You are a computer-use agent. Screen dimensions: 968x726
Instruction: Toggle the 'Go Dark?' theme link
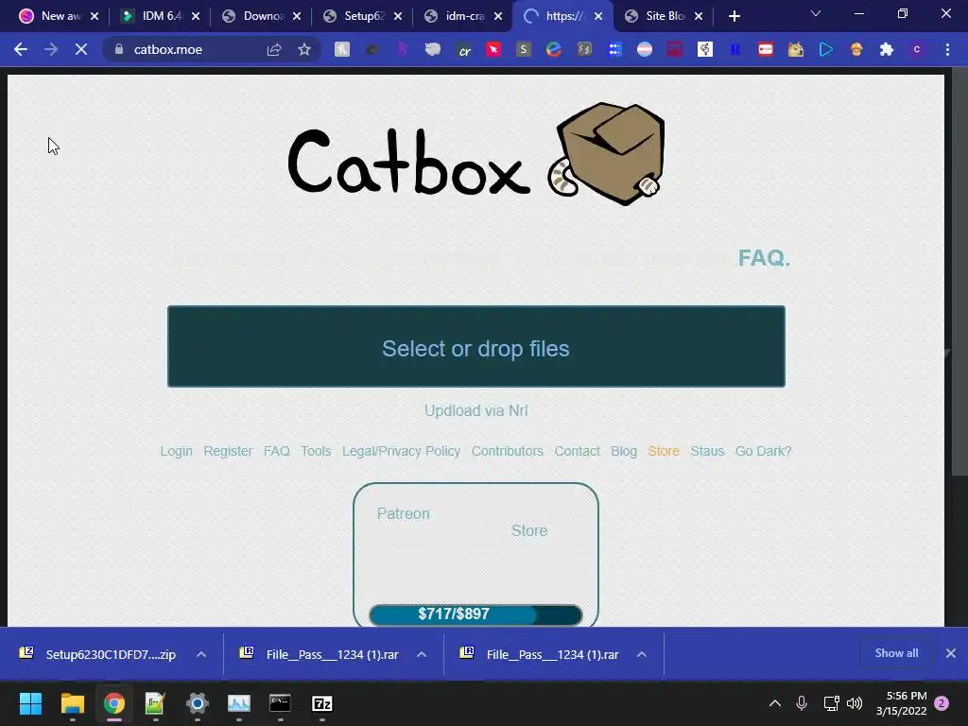point(763,451)
